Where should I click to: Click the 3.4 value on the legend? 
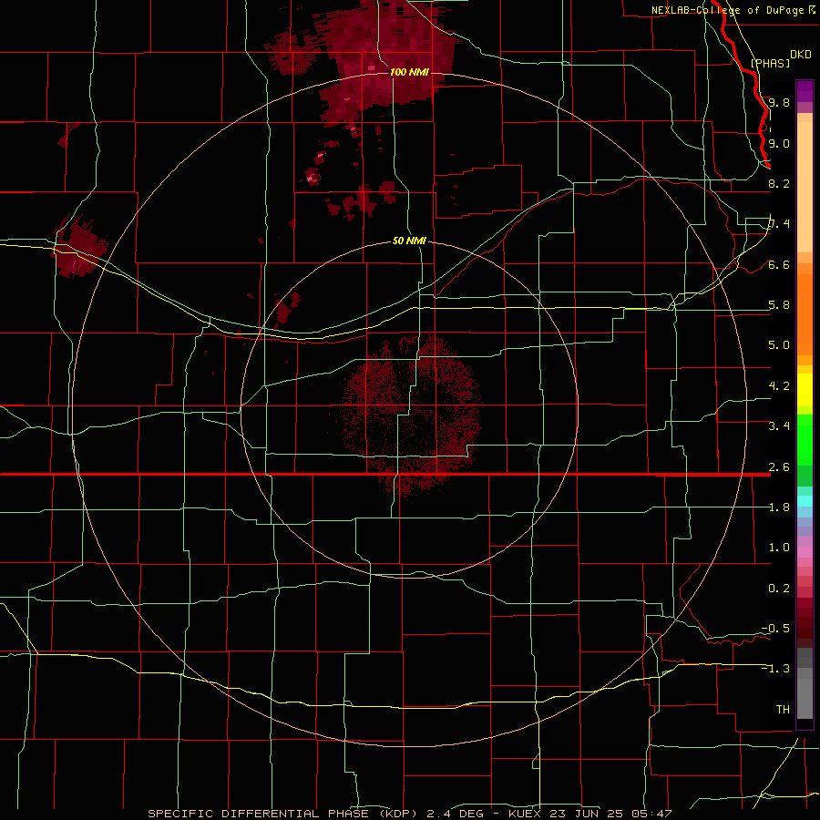[x=779, y=425]
